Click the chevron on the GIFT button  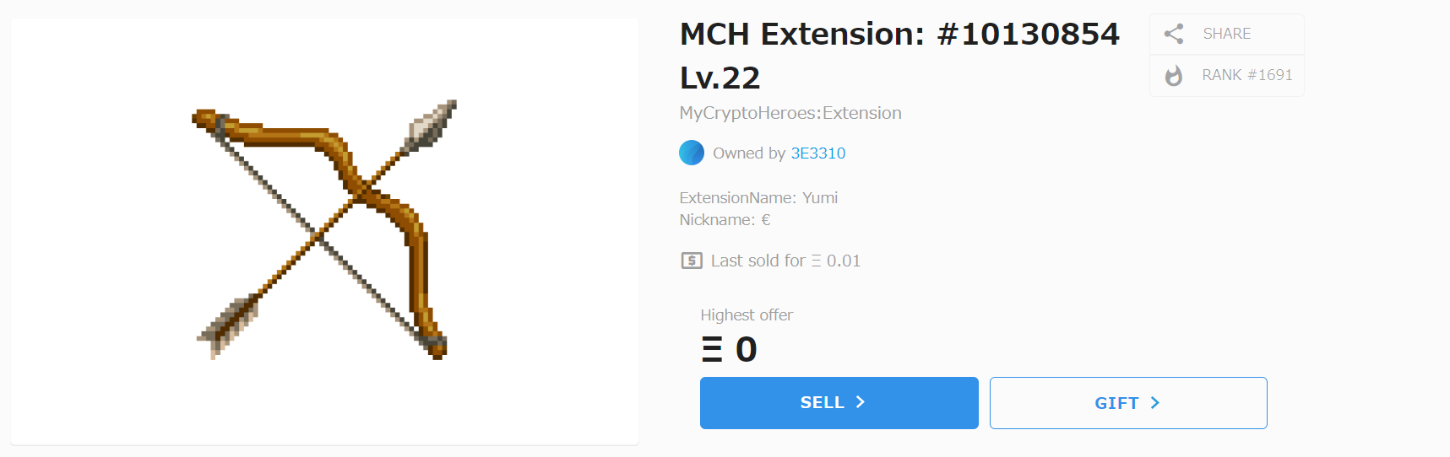click(1154, 403)
